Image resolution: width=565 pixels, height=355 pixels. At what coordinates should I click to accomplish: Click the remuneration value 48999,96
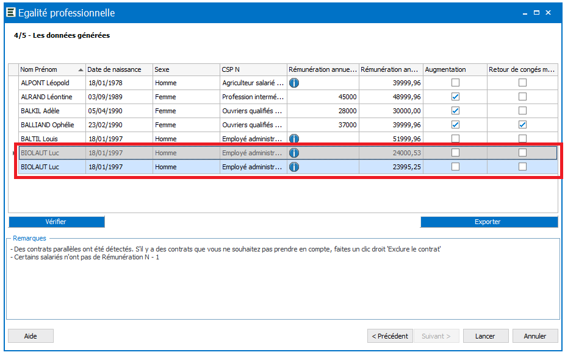[x=406, y=97]
